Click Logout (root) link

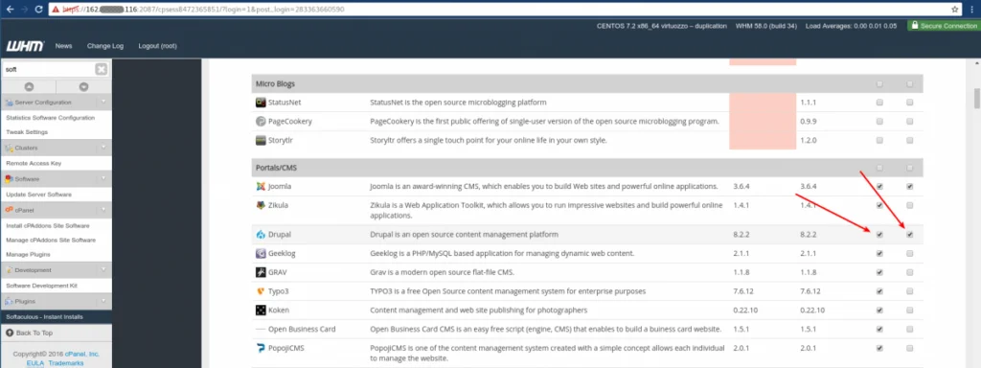[x=157, y=46]
